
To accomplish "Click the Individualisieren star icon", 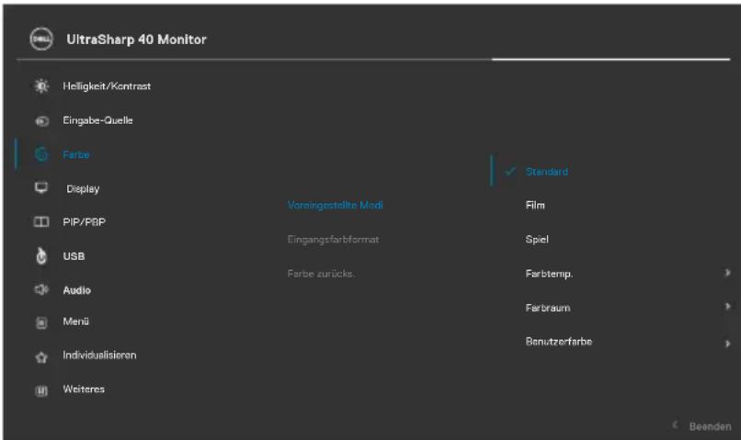I will pos(41,357).
